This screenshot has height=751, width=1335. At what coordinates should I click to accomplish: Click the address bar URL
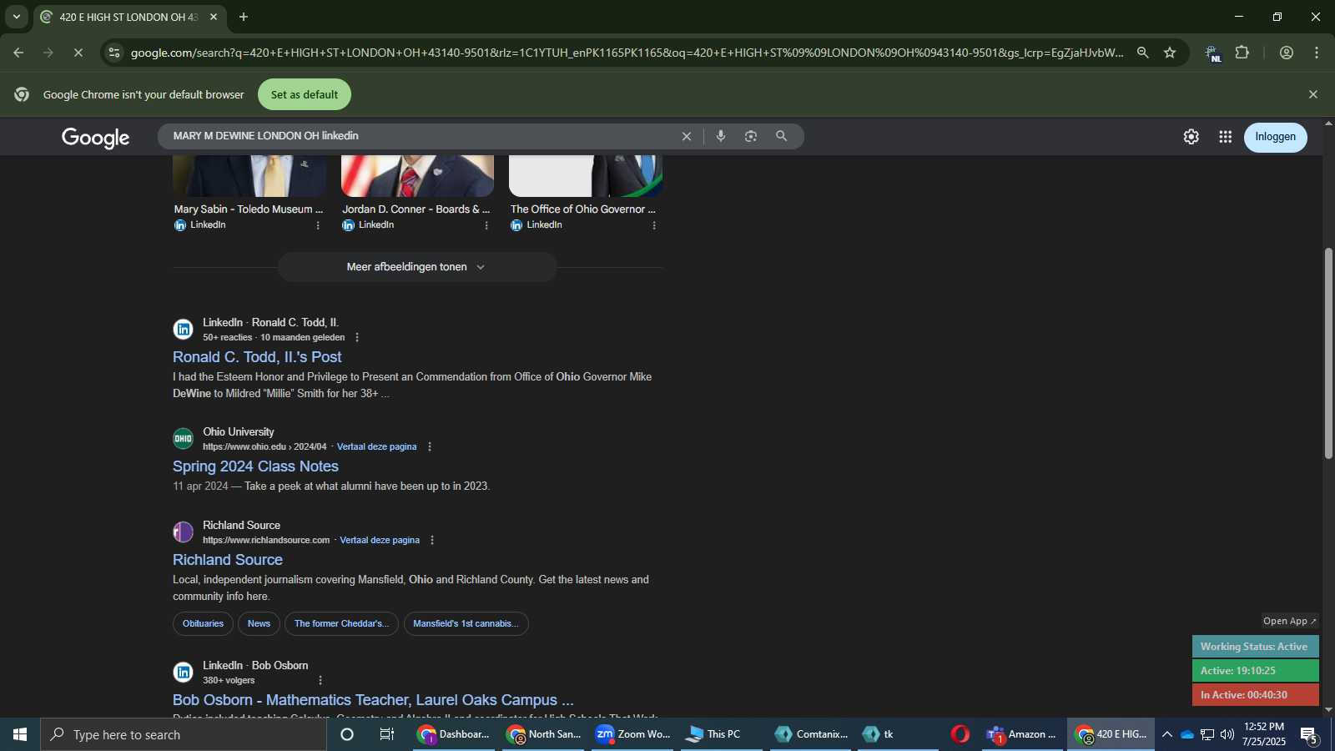[x=626, y=53]
